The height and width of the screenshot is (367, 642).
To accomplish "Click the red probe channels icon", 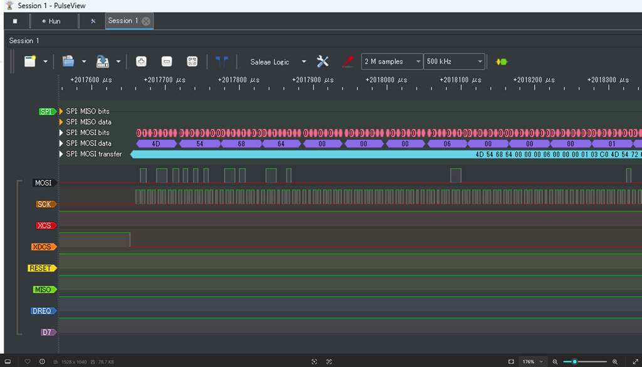I will (347, 61).
